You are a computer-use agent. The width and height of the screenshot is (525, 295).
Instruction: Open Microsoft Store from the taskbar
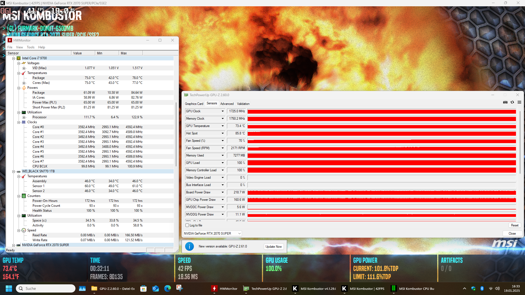tap(143, 288)
